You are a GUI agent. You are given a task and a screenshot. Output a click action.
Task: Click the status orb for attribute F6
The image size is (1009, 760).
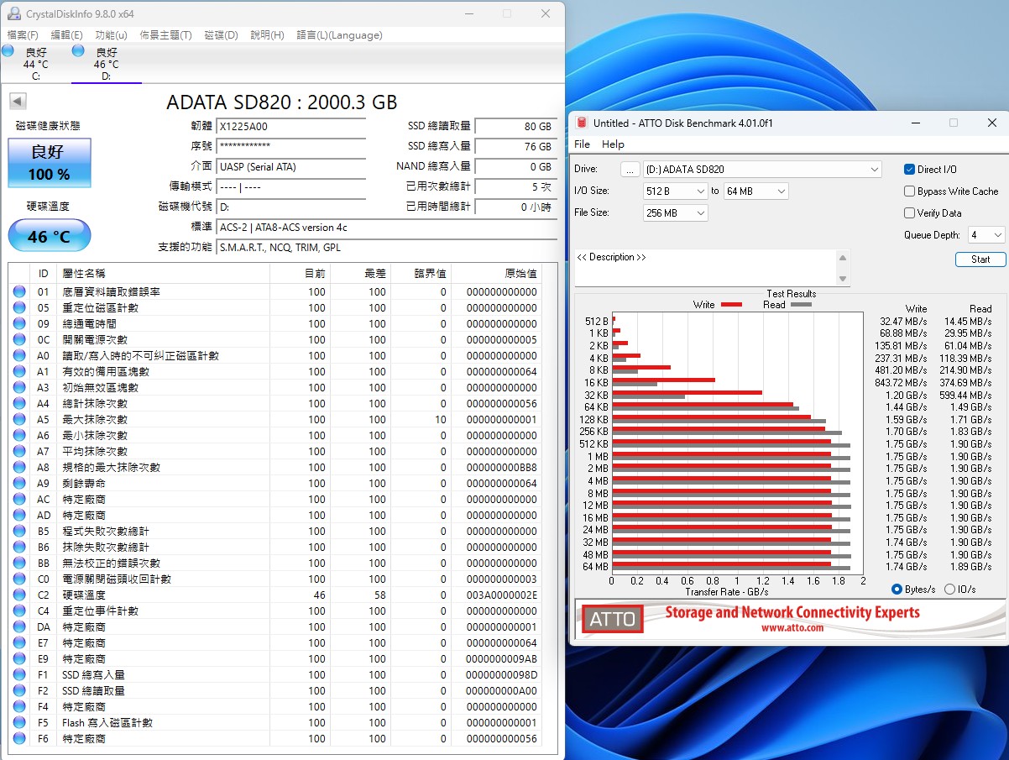[18, 738]
